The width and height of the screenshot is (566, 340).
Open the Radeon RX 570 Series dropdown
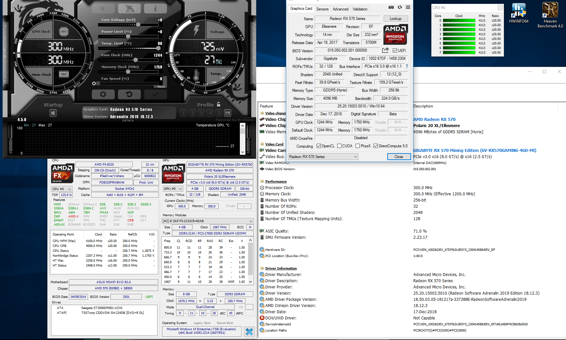tap(323, 157)
